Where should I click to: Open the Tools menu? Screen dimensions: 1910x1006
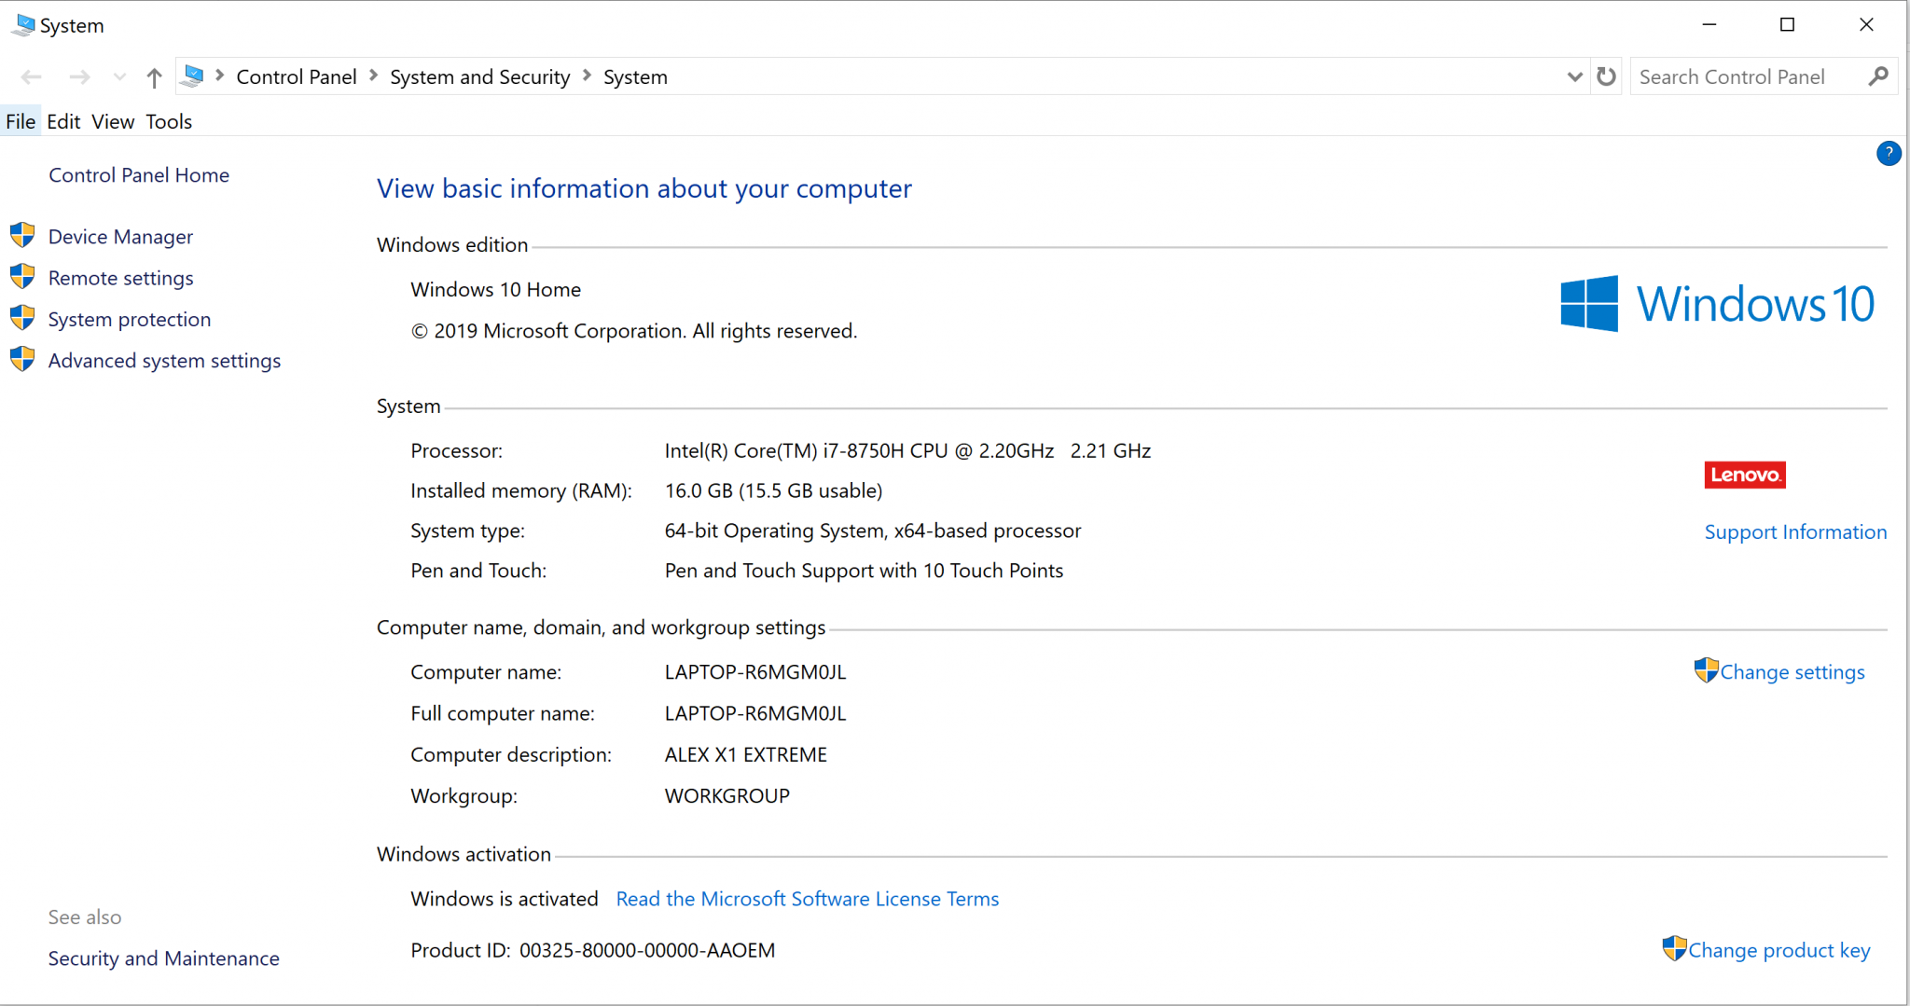tap(169, 121)
